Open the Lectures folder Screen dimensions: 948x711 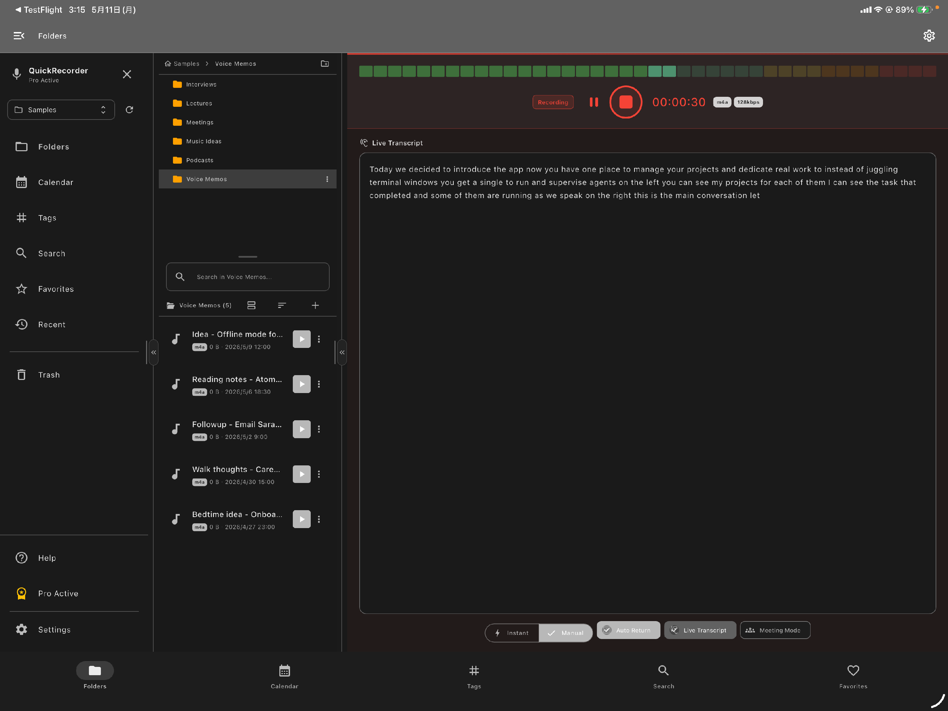(x=248, y=103)
